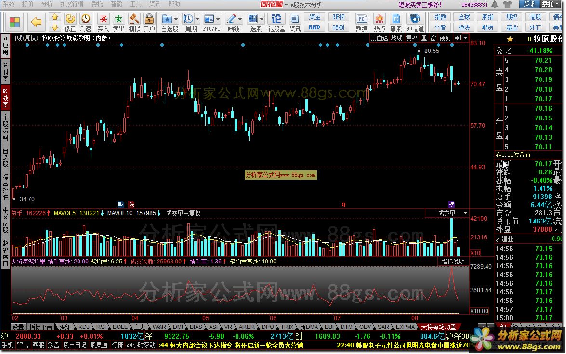Go back with the yellow left arrow
Viewport: 566px width, 354px height.
point(36,22)
